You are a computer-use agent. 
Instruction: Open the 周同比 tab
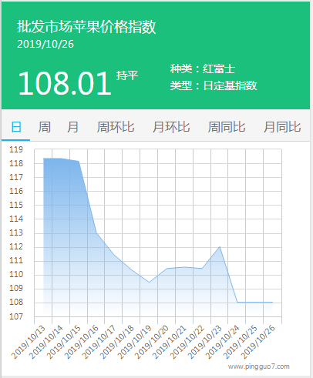coord(227,127)
